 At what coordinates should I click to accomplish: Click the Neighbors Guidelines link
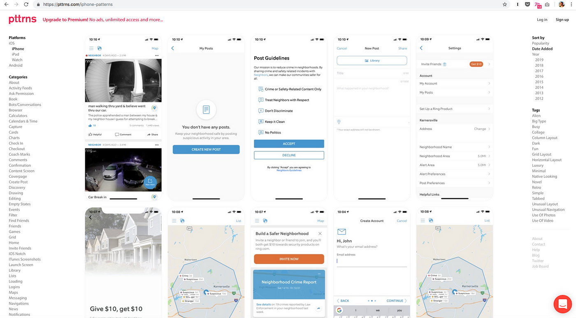click(289, 170)
